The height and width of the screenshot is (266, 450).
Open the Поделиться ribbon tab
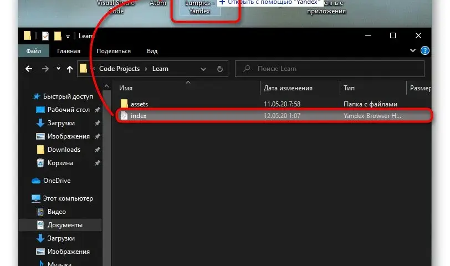coord(114,51)
